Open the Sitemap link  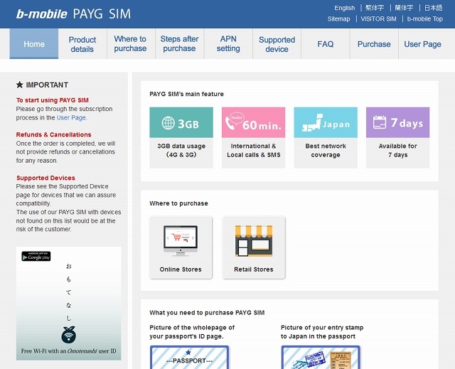click(338, 19)
